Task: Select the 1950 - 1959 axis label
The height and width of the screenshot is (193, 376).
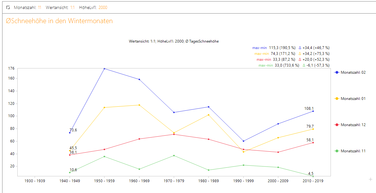Action: tap(104, 181)
